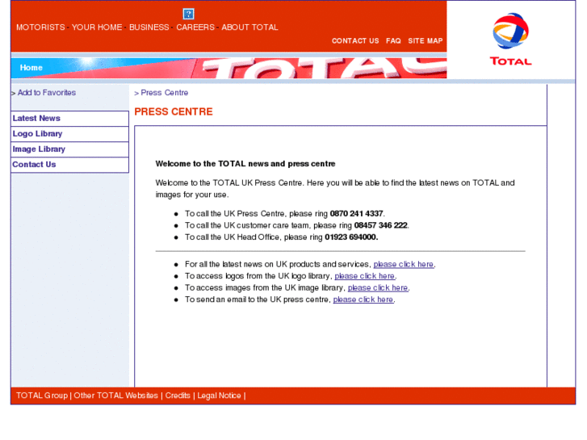Click the phone number 08457 346 222

(x=381, y=225)
